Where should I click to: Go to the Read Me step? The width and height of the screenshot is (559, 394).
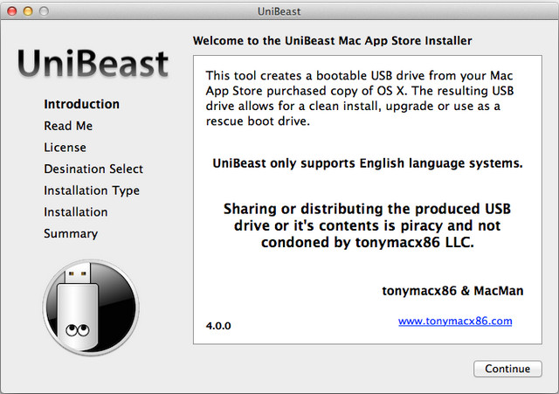point(68,126)
